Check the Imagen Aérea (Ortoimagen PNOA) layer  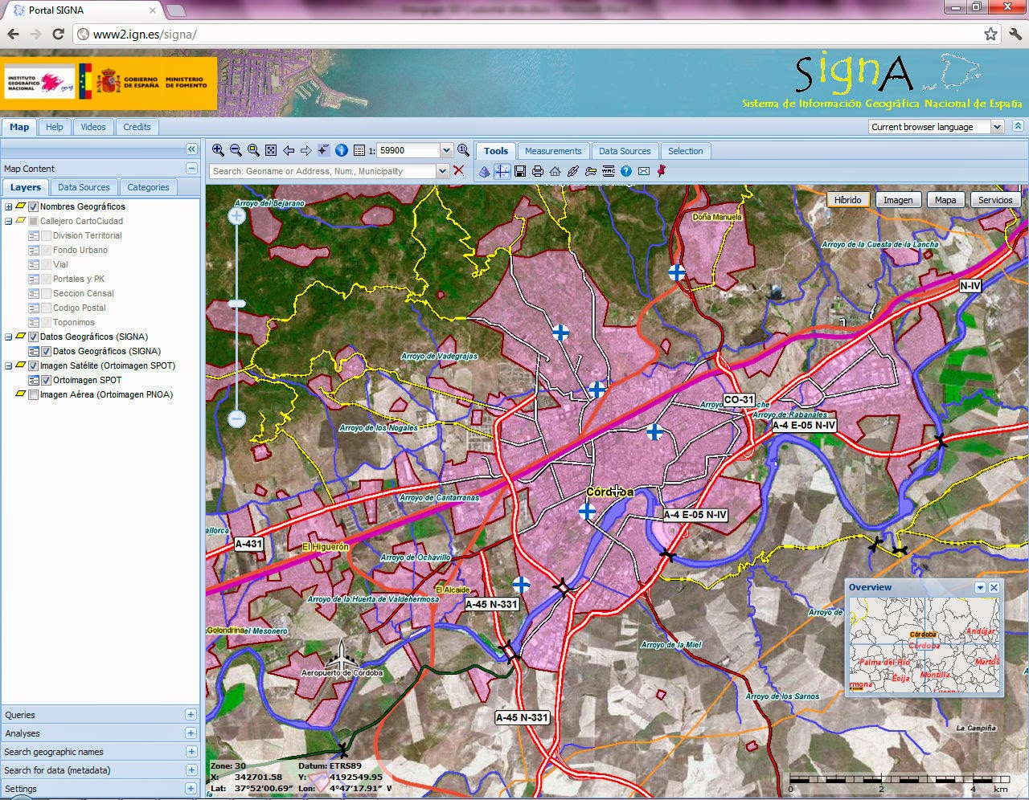pos(33,394)
